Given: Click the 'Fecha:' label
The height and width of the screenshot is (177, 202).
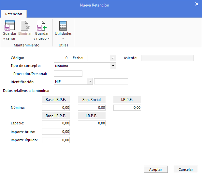Looking at the screenshot, I should coord(78,58).
